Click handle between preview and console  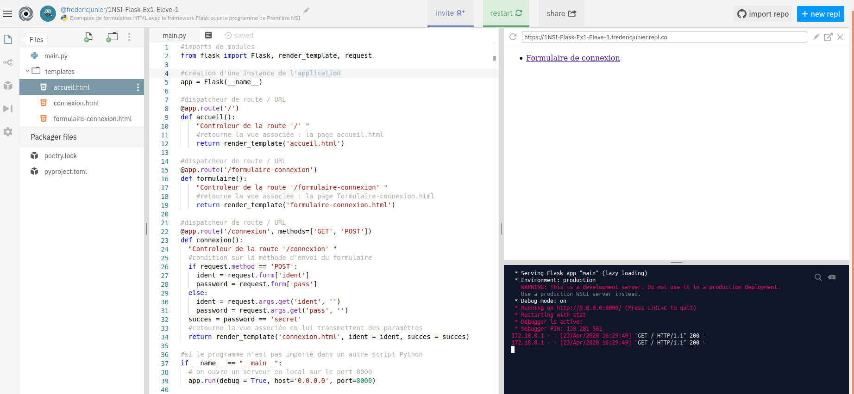pos(676,262)
